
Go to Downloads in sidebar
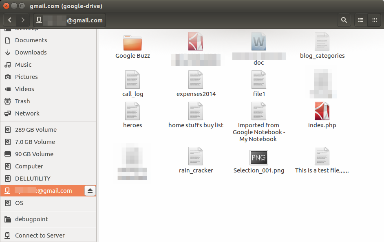coord(31,52)
